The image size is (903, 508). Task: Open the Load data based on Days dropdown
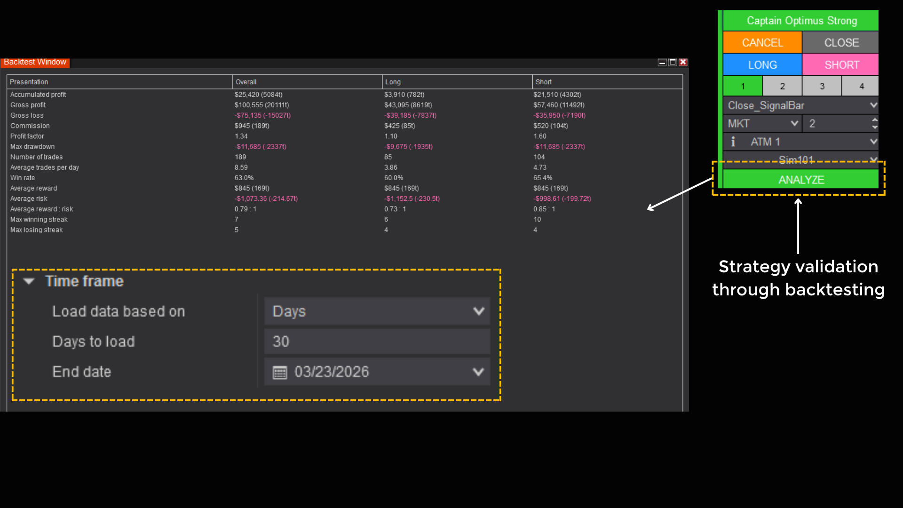pos(478,311)
